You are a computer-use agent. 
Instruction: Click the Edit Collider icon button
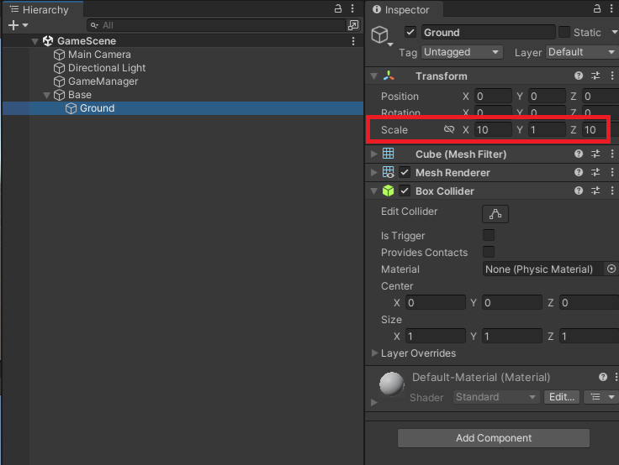tap(495, 214)
